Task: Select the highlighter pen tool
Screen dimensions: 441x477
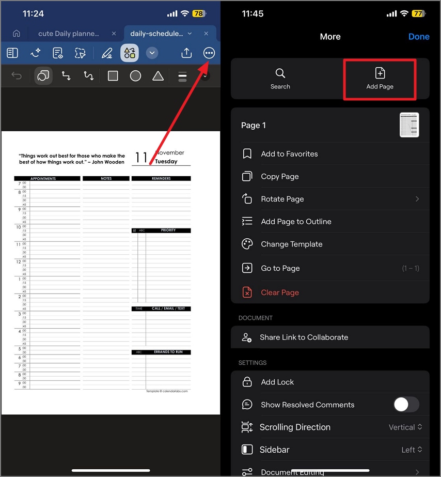Action: point(107,53)
